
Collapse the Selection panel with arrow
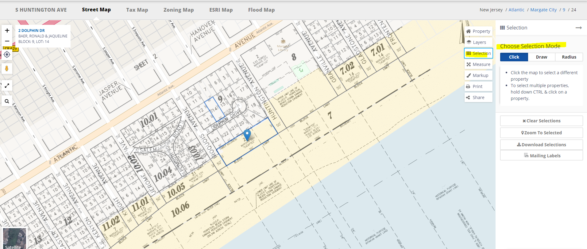point(579,28)
